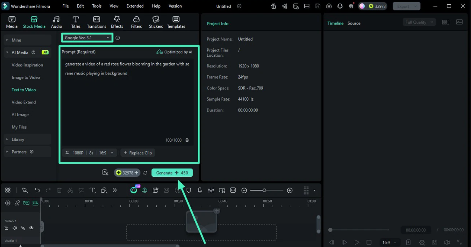Select the text tool in the timeline toolbar

point(92,190)
